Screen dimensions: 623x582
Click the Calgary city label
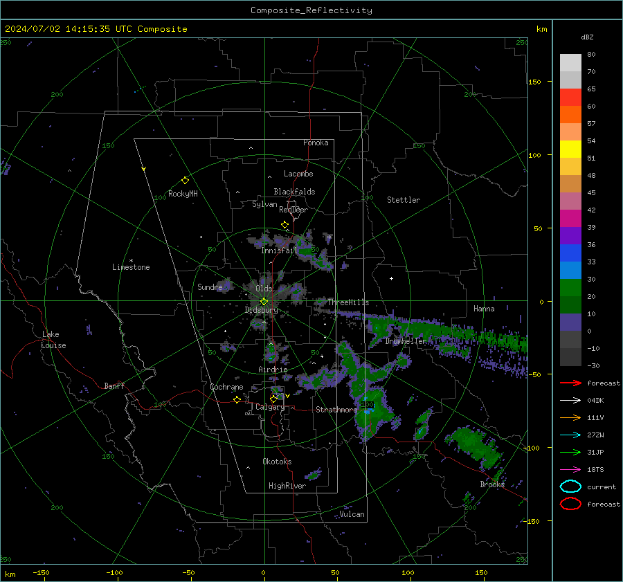click(270, 407)
